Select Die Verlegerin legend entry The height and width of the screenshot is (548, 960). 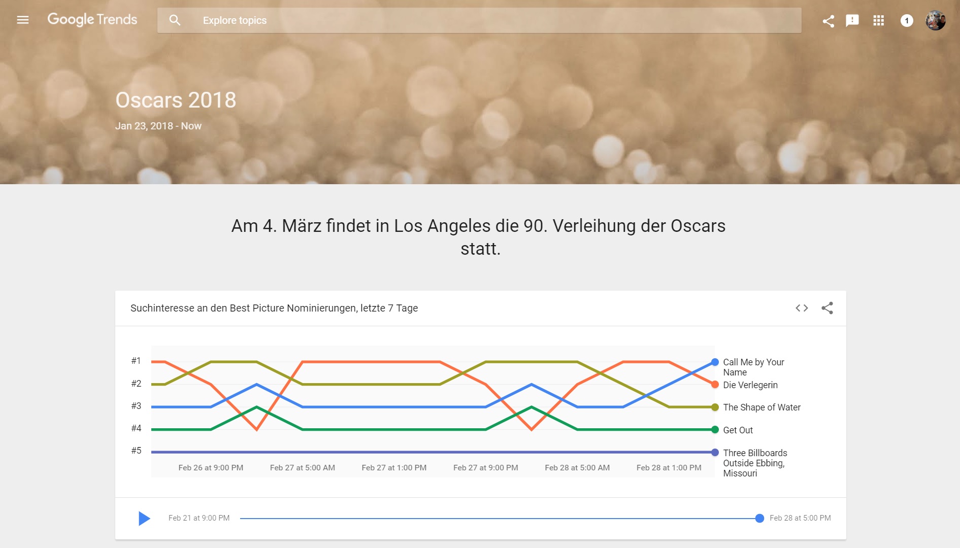click(750, 385)
